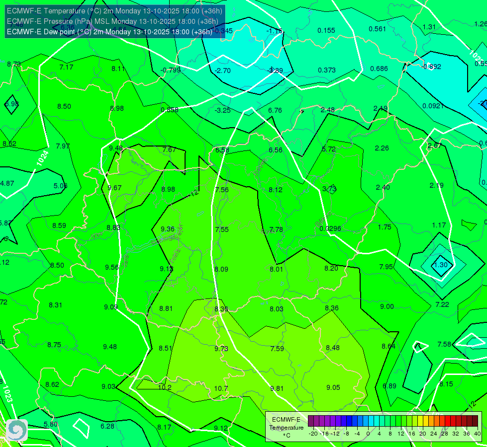Click the 9.73 grid value
Screen dimensions: 487x447
(x=221, y=349)
